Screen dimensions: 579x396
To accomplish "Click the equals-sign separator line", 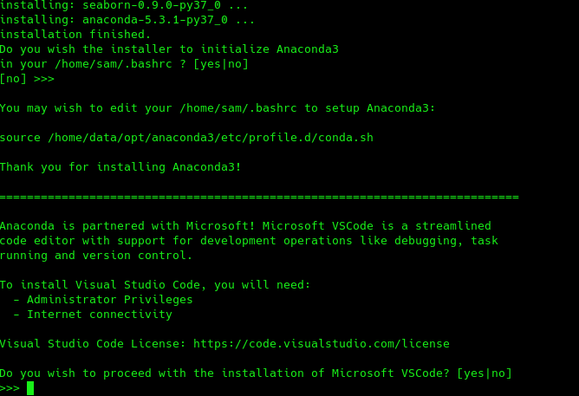I will [258, 197].
